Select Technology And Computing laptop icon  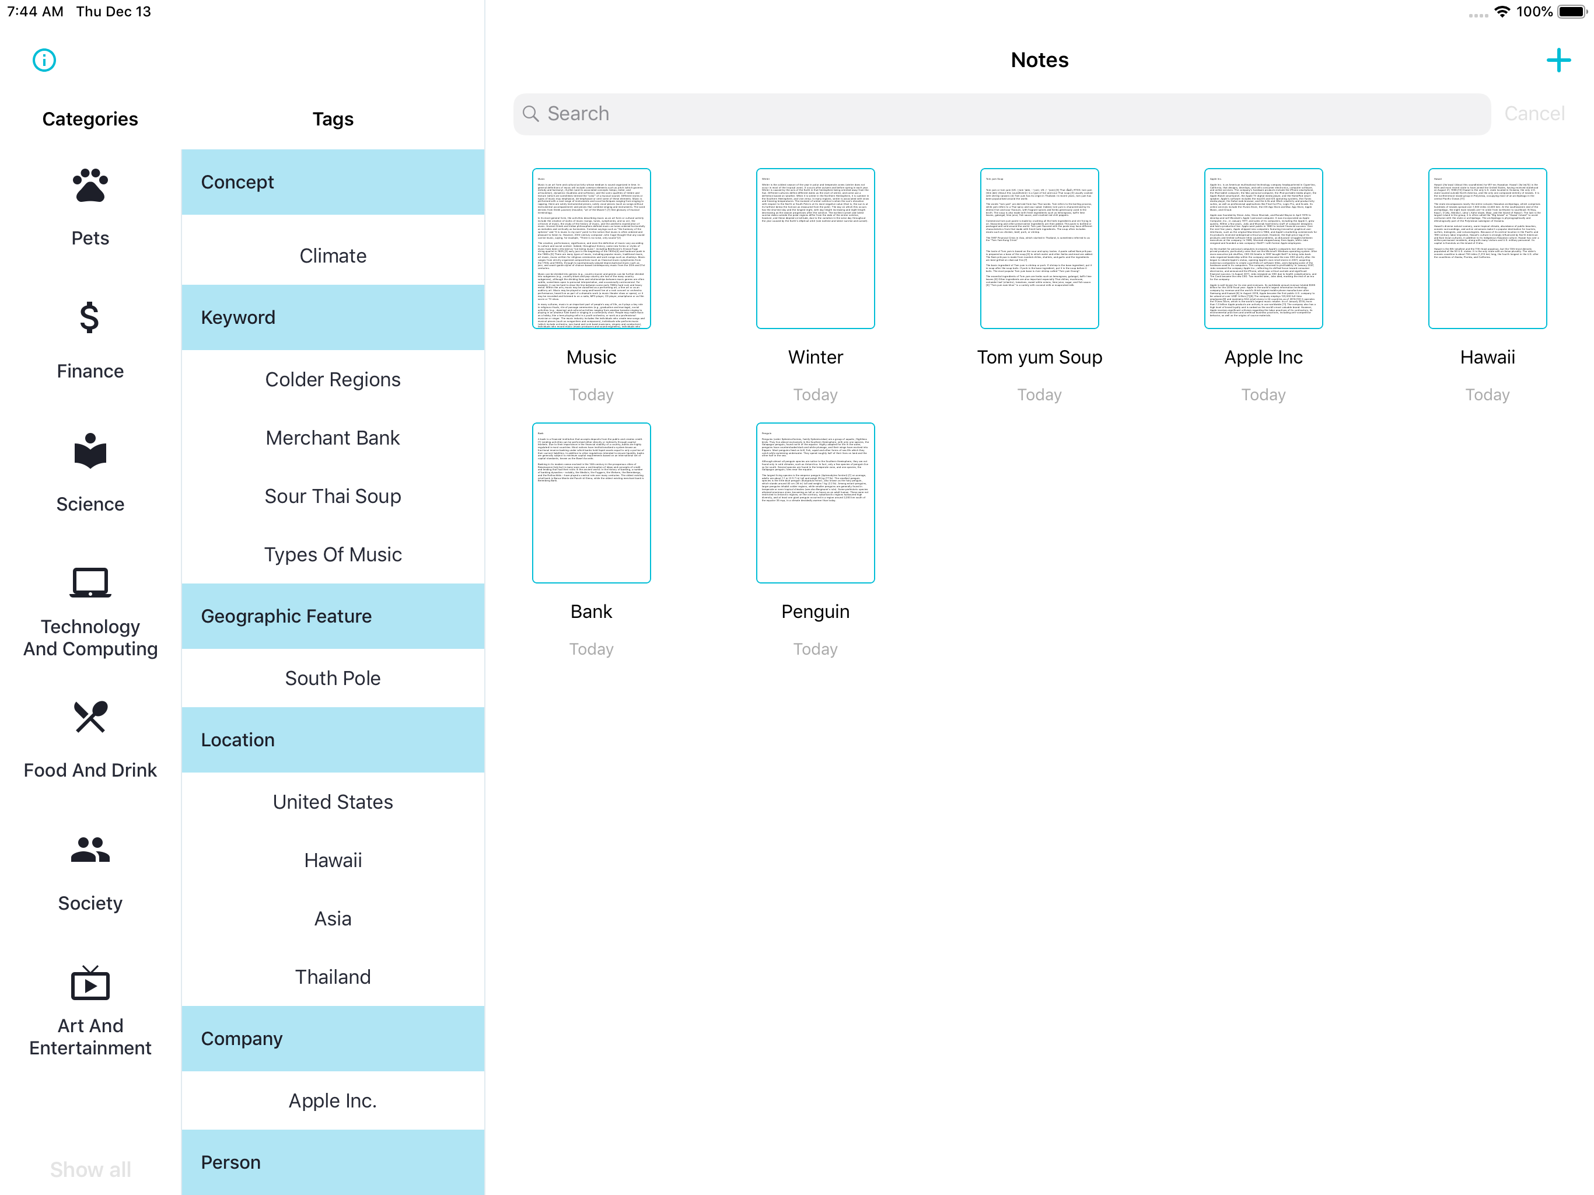point(90,583)
